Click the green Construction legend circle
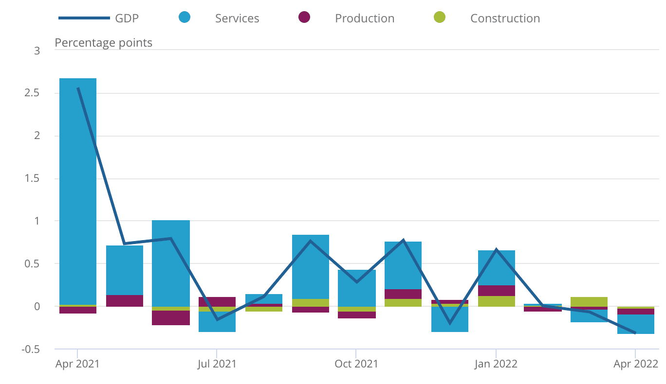Viewport: 666px width, 384px height. [439, 18]
